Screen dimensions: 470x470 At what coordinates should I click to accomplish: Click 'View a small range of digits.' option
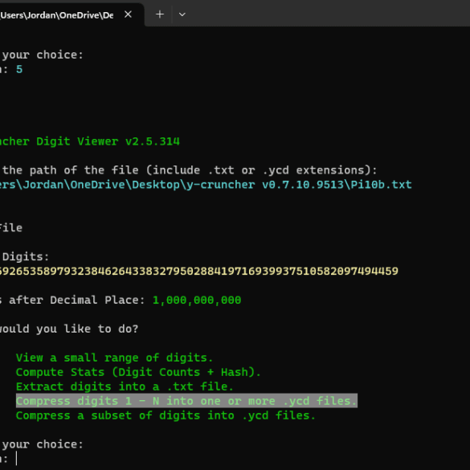tap(114, 358)
